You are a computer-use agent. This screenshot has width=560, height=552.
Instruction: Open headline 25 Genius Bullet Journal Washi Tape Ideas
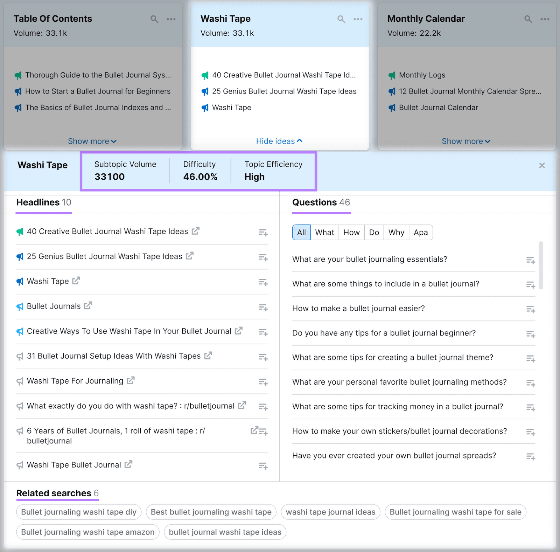tap(105, 256)
